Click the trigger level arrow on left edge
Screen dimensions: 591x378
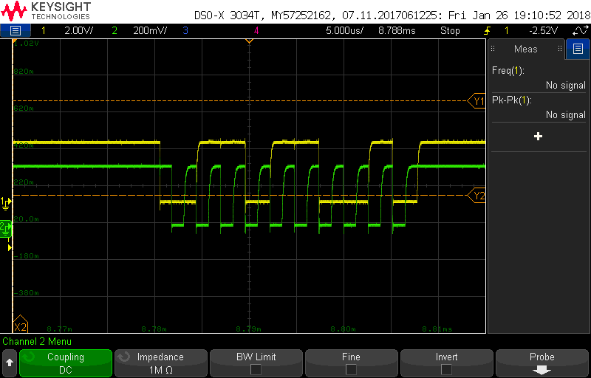point(10,248)
